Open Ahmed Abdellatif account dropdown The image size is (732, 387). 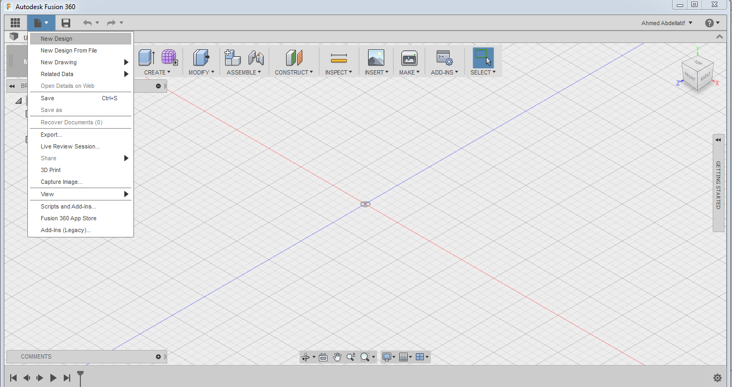click(667, 23)
